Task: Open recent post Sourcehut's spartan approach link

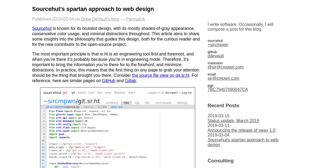Action: coord(243,142)
